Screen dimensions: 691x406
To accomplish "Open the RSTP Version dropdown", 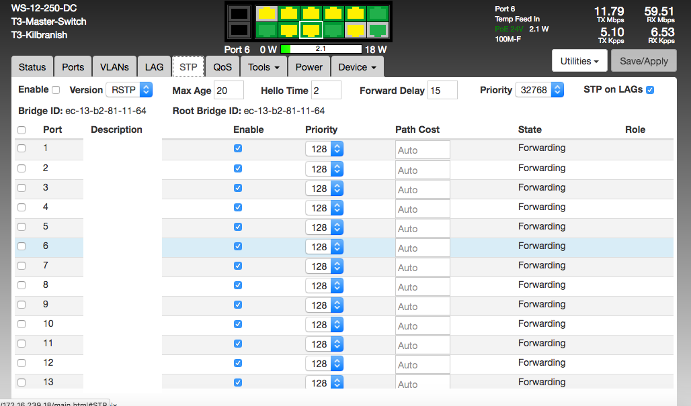I will 129,90.
